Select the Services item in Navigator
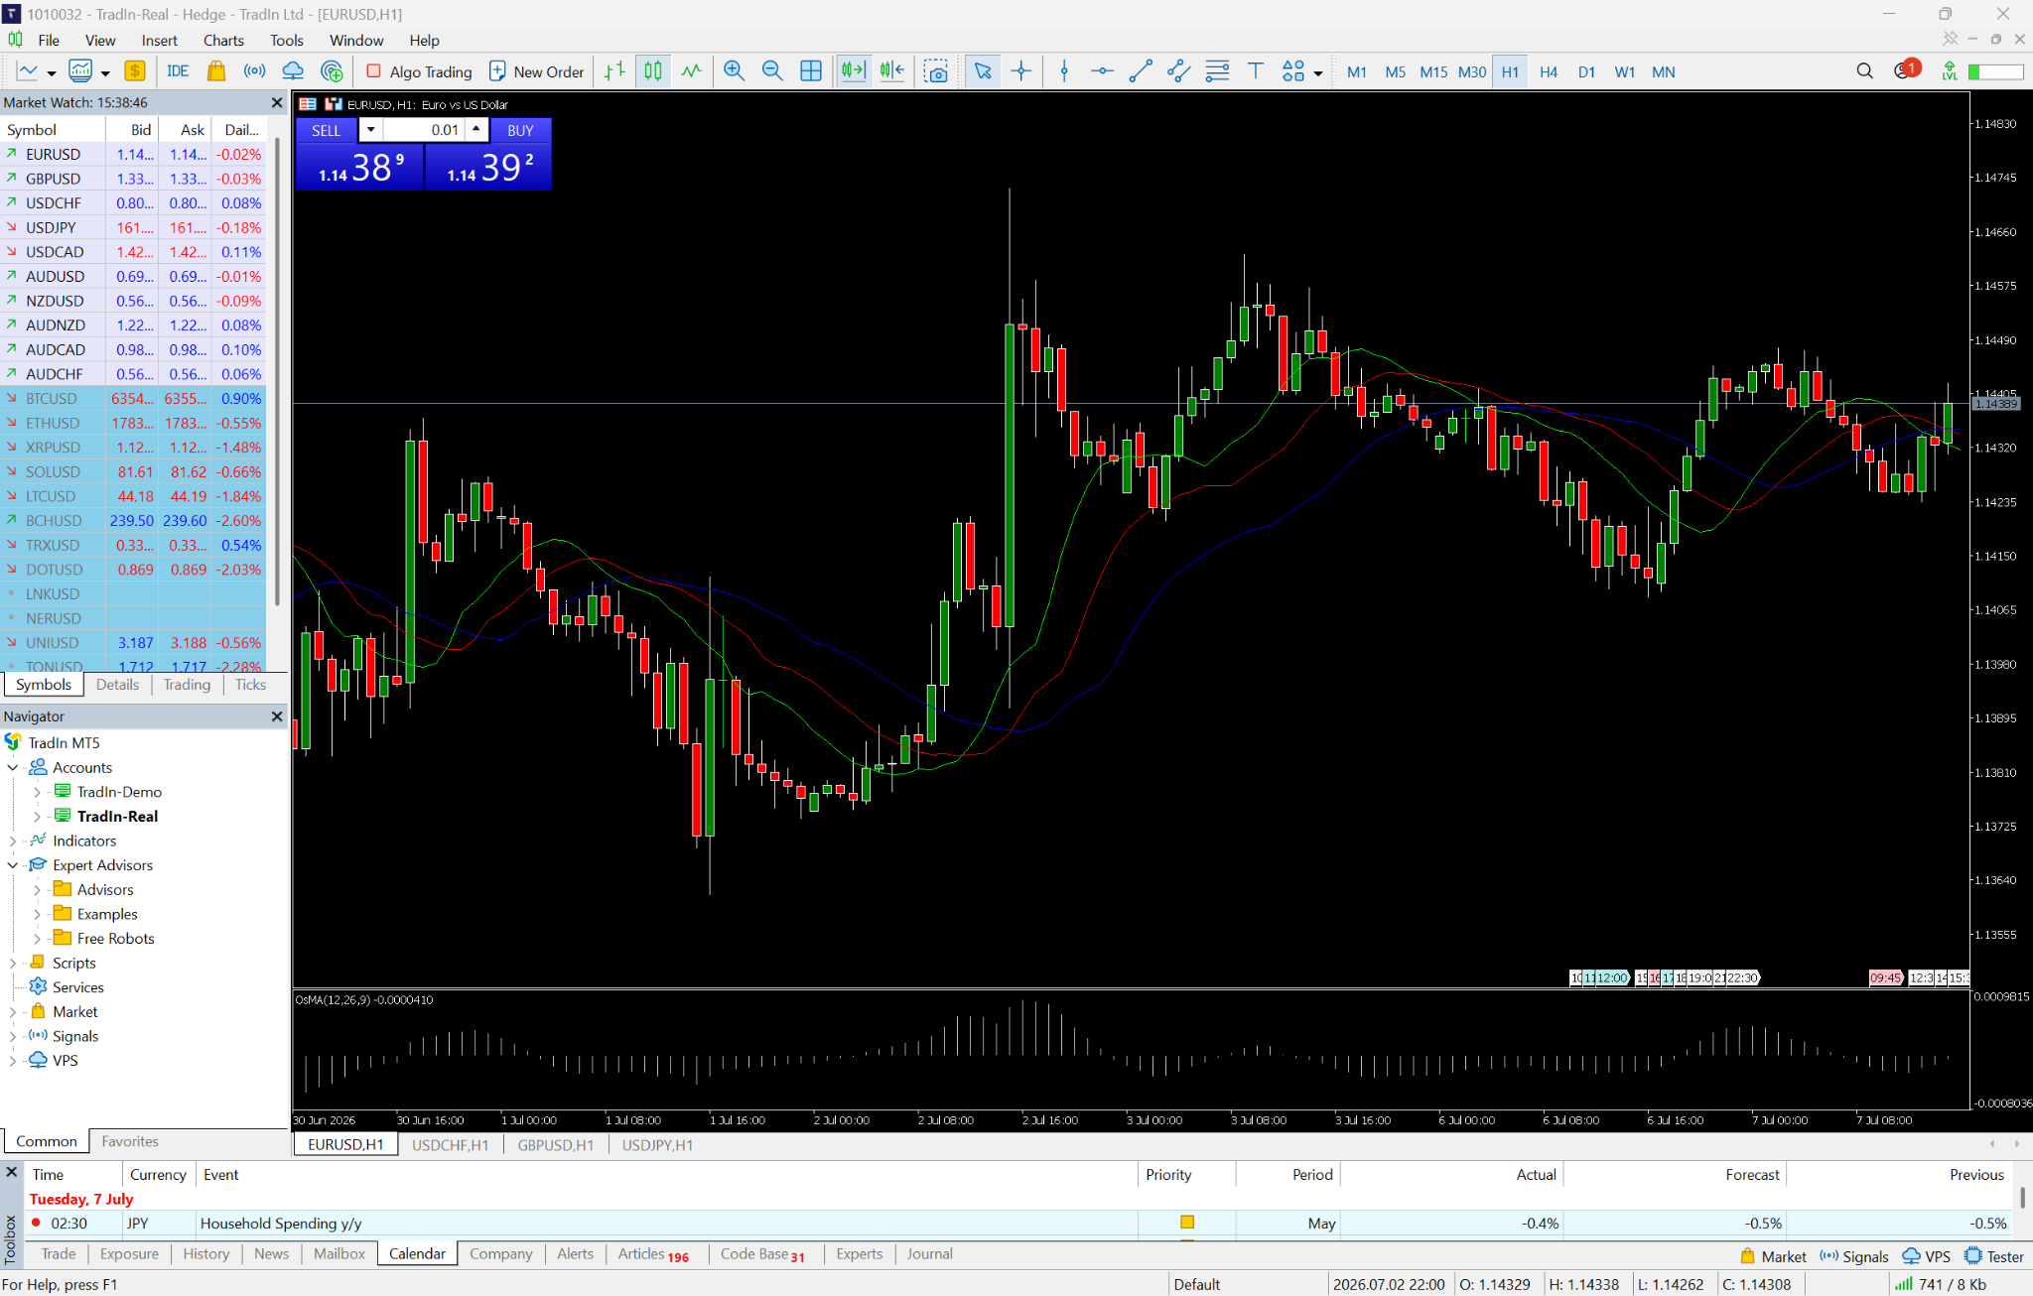The image size is (2033, 1296). pos(77,987)
